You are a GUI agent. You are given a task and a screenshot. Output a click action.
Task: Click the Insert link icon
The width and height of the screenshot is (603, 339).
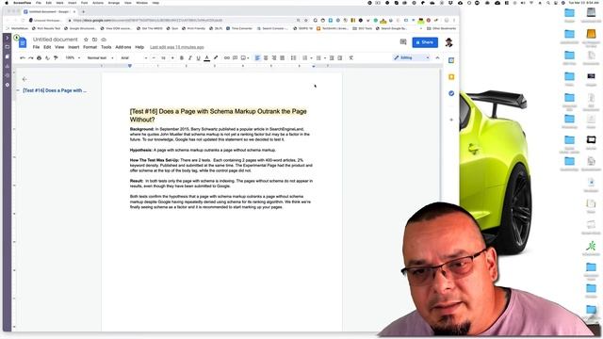[226, 57]
